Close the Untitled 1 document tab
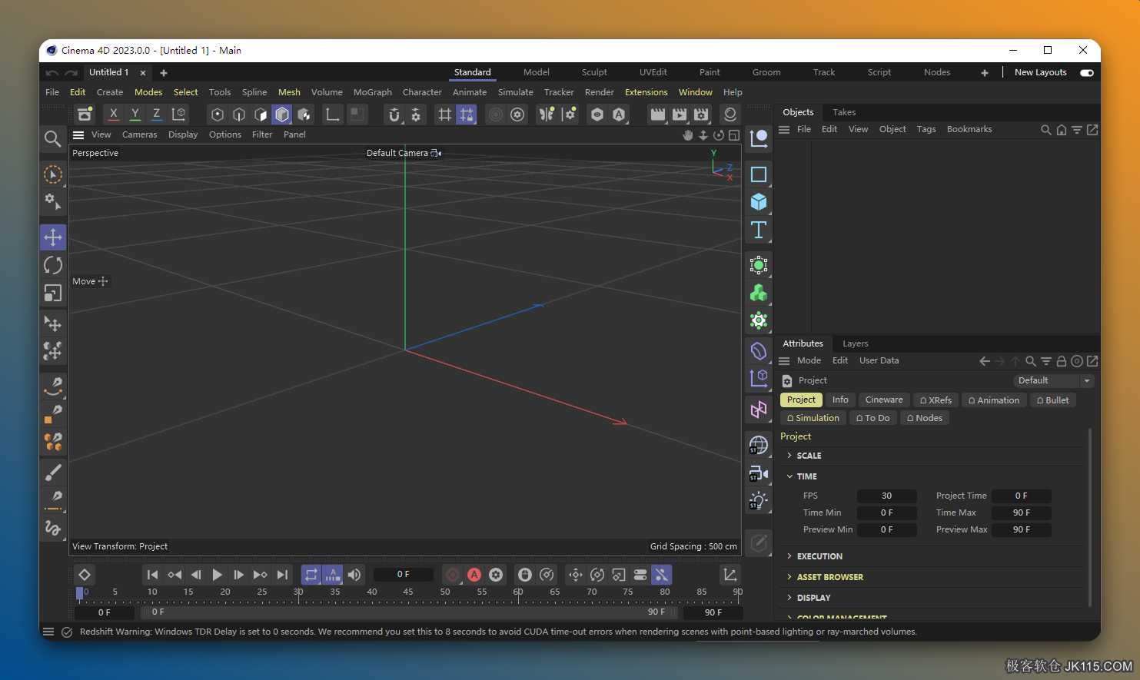The image size is (1140, 680). (143, 73)
